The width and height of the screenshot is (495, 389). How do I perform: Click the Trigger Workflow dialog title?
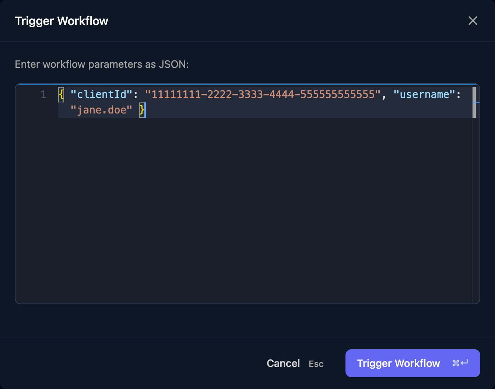[x=62, y=21]
